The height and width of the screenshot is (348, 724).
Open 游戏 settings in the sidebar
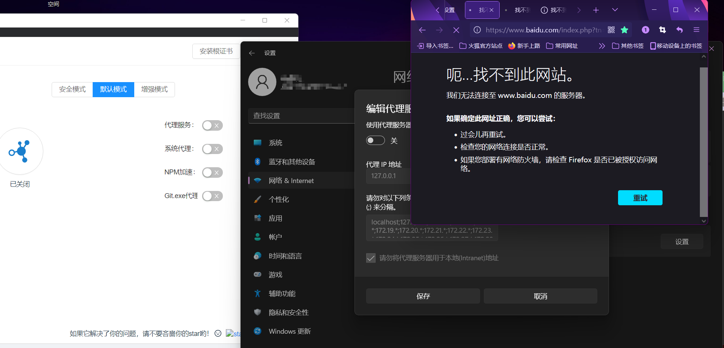(x=275, y=275)
